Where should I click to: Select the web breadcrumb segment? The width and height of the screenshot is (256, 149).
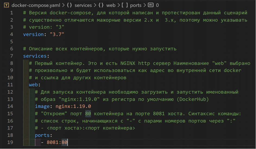click(x=111, y=5)
